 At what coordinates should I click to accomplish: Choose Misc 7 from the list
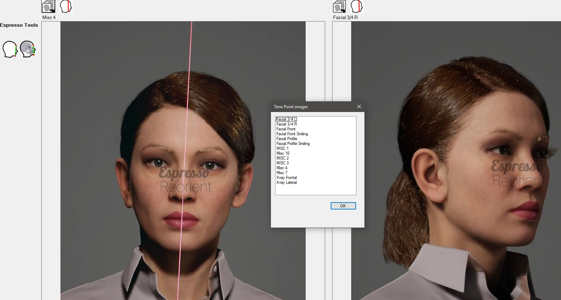[282, 173]
